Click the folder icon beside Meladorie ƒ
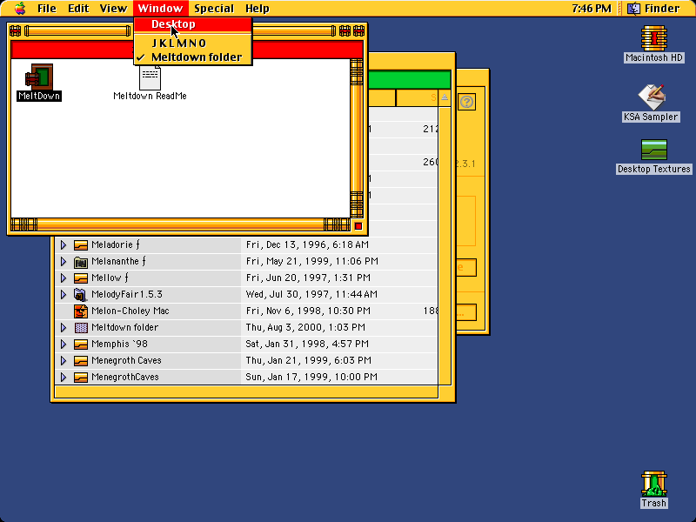 [x=80, y=245]
